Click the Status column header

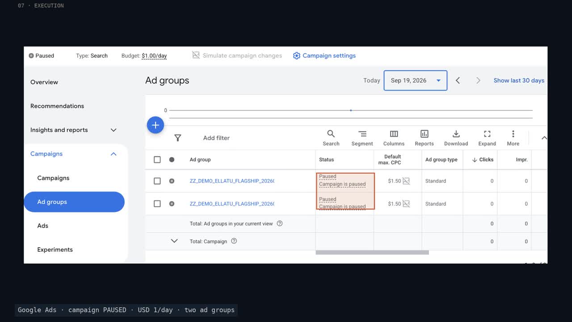click(326, 160)
